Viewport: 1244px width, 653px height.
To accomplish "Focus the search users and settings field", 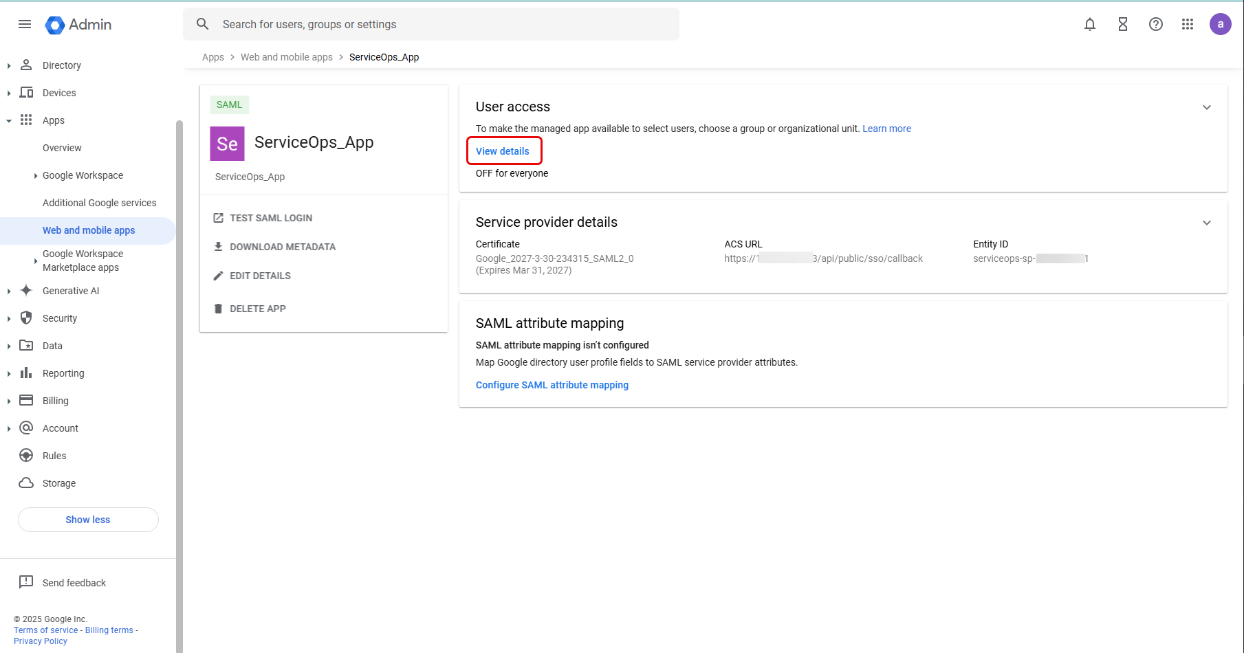I will point(440,24).
